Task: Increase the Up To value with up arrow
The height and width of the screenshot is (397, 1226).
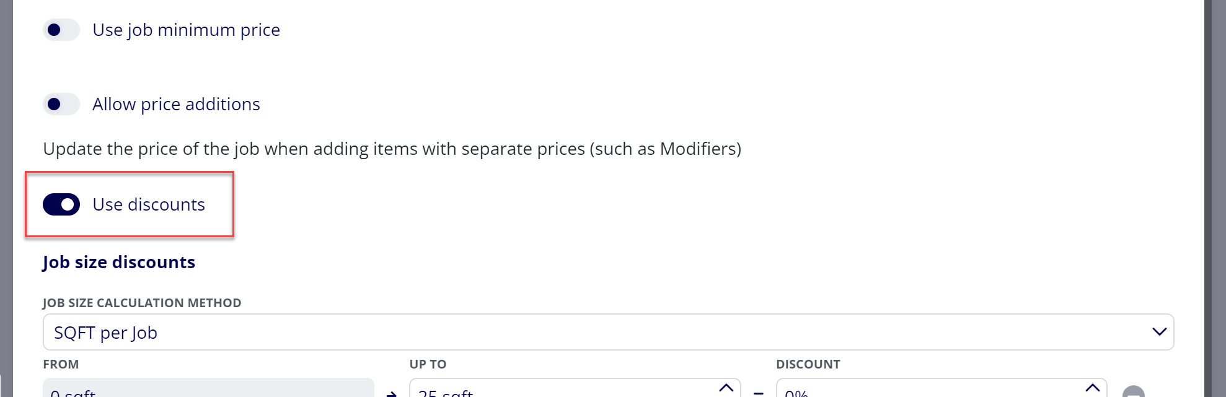Action: [x=726, y=388]
